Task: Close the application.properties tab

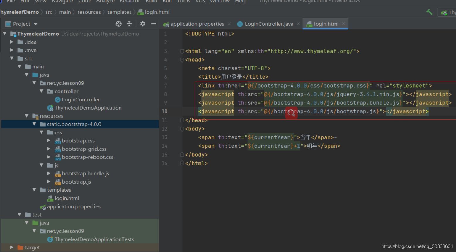Action: click(x=229, y=24)
